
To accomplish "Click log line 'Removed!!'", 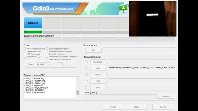I will coord(35,92).
